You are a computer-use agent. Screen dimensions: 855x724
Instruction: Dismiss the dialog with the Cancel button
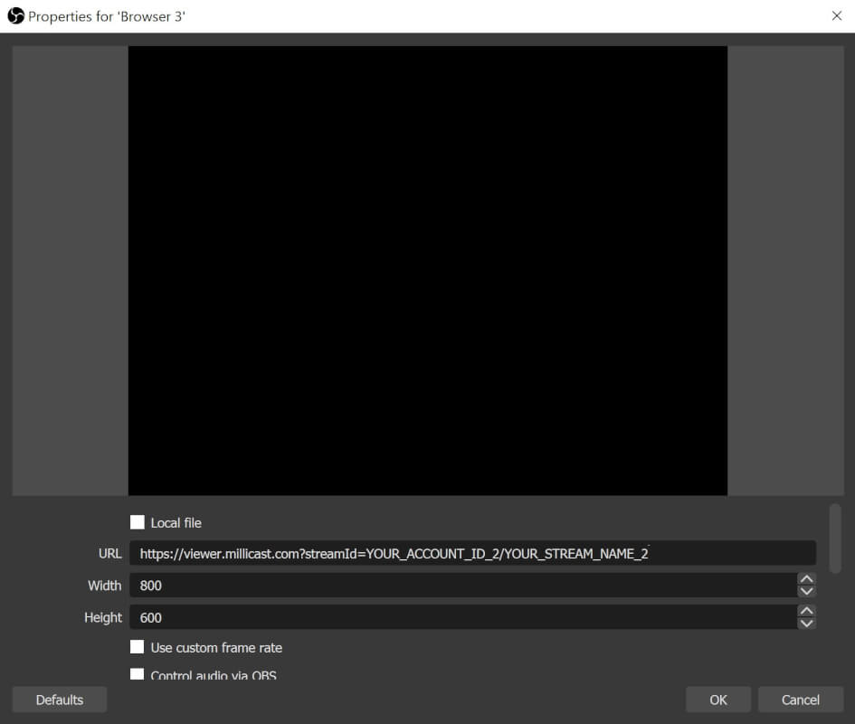(x=800, y=699)
